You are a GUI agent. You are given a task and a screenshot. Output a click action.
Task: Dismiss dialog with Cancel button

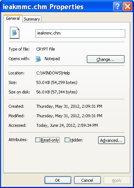(x=87, y=180)
